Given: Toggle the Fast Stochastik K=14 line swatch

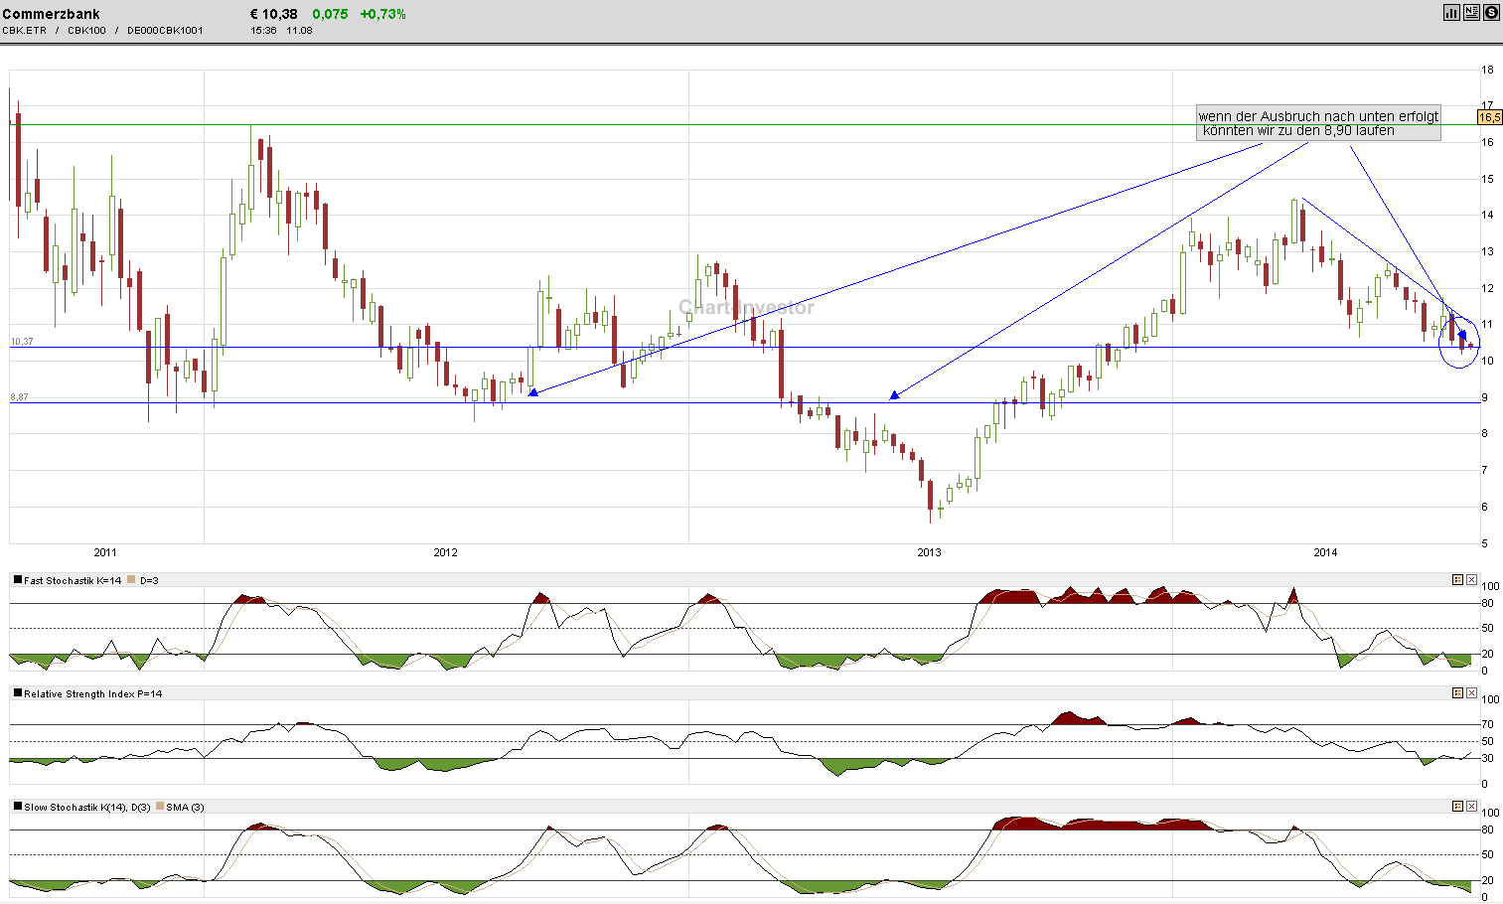Looking at the screenshot, I should [x=17, y=579].
